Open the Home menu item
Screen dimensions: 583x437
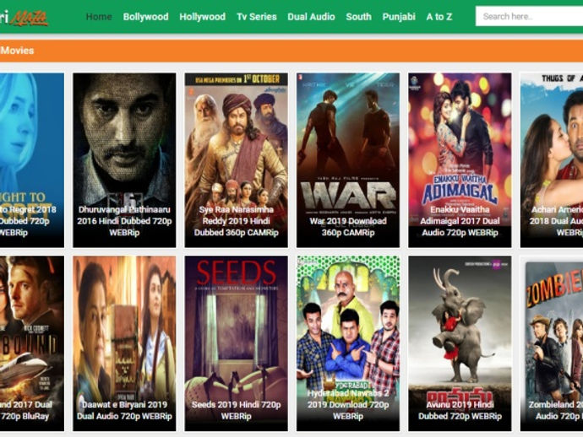pyautogui.click(x=99, y=17)
